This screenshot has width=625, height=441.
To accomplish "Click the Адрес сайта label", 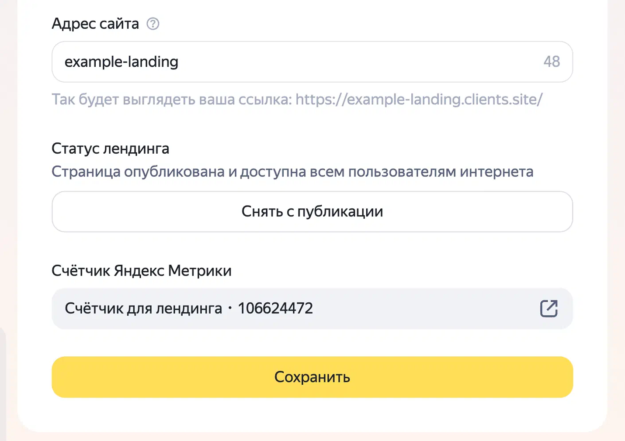I will pos(95,24).
